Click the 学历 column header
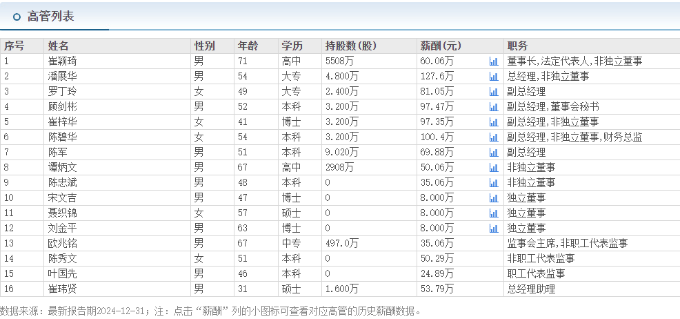The height and width of the screenshot is (319, 680). pos(292,46)
